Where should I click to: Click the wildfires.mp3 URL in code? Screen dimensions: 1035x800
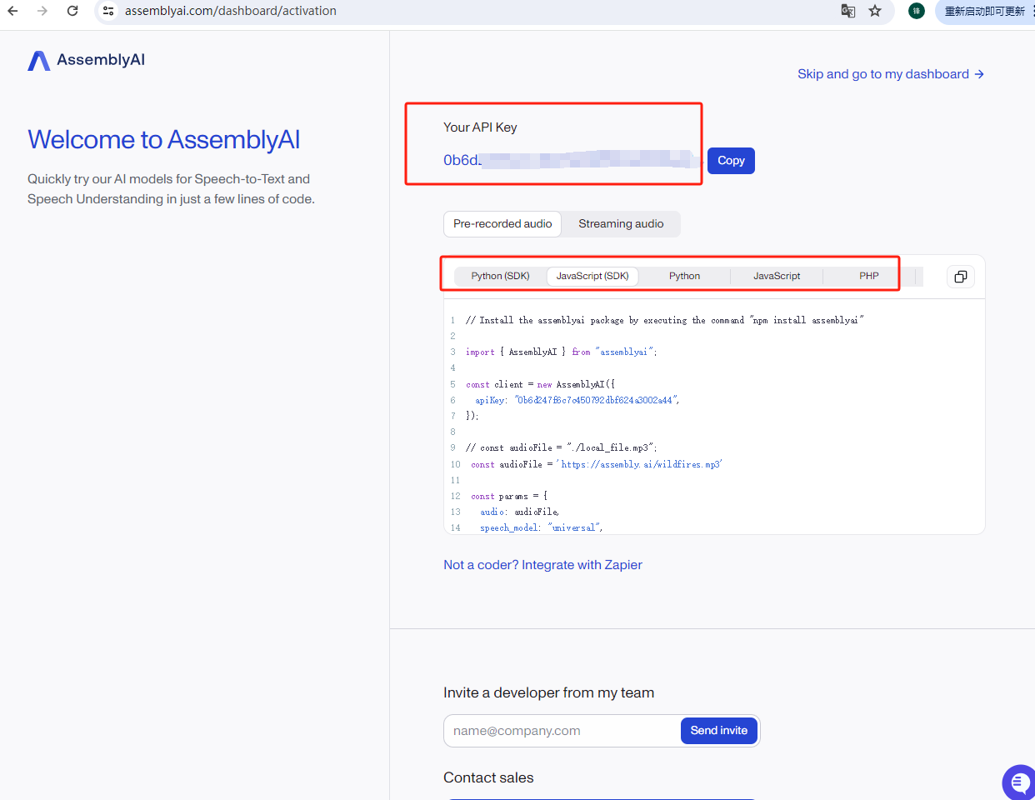click(642, 464)
